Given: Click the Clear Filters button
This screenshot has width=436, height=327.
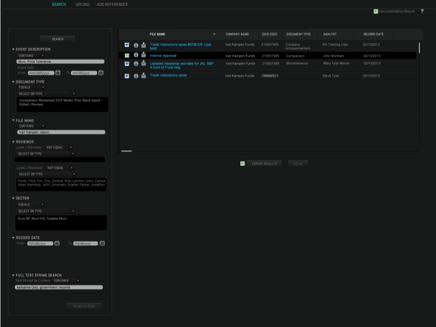Looking at the screenshot, I should click(84, 306).
